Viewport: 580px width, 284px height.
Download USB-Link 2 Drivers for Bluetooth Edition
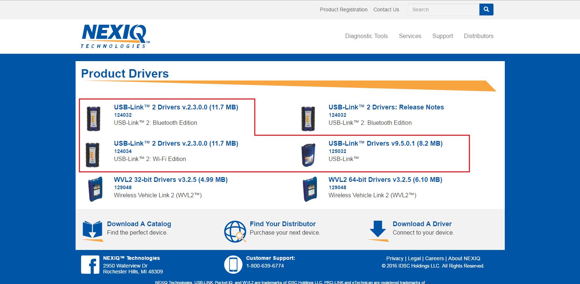point(176,107)
